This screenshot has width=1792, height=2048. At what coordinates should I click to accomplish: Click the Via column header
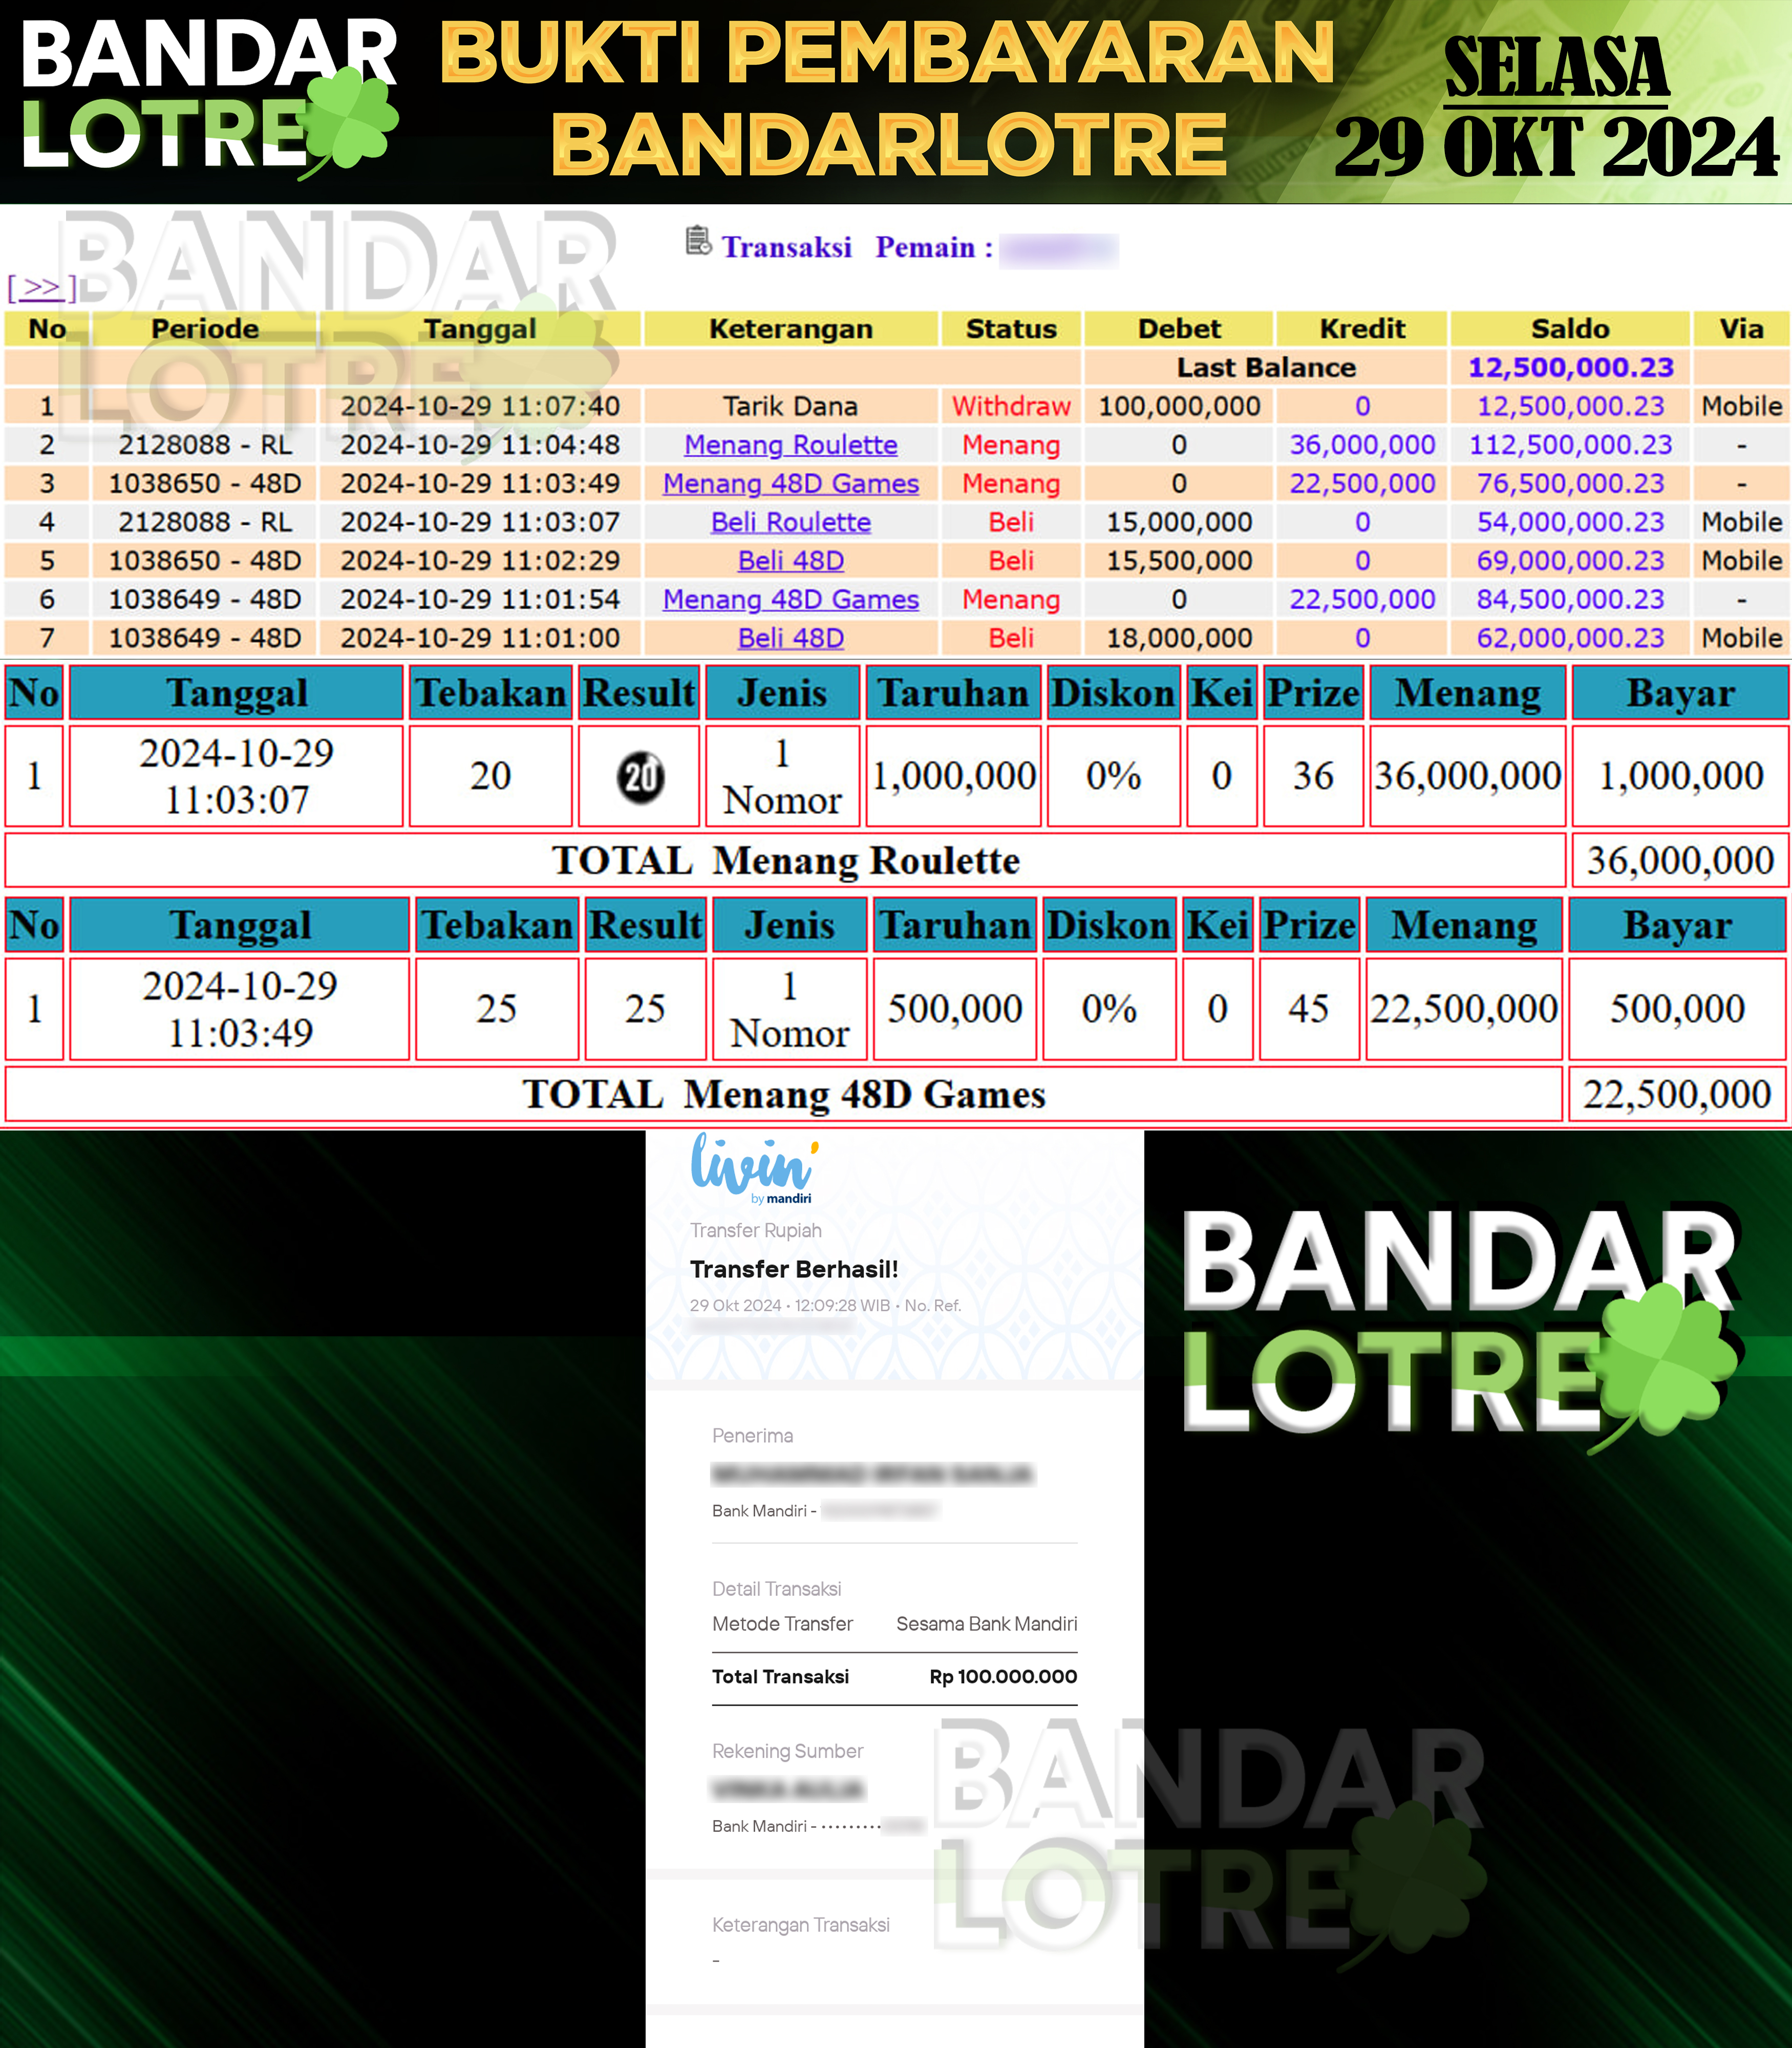coord(1741,329)
